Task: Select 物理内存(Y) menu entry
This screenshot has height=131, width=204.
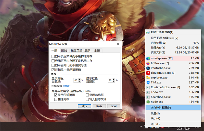Action: tap(173, 47)
